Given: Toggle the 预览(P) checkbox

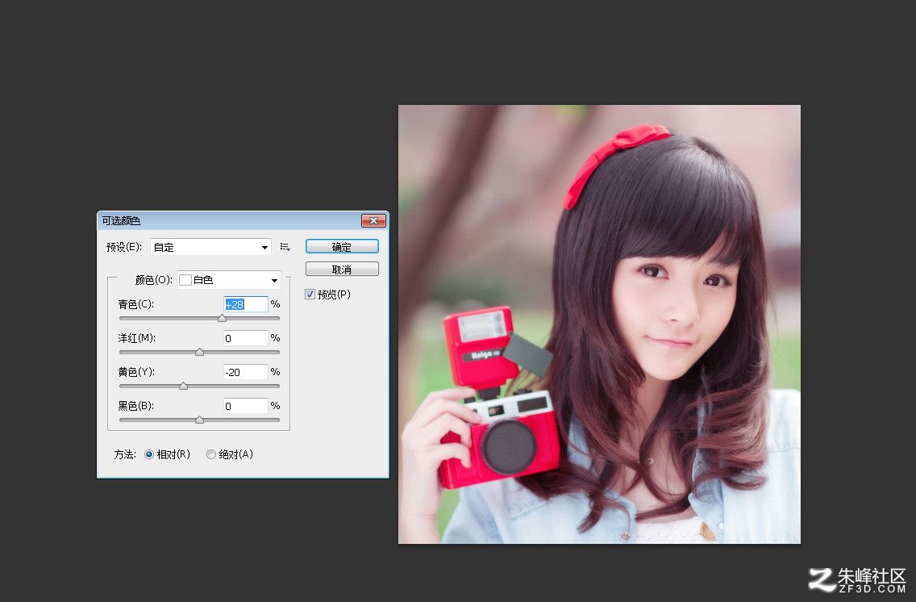Looking at the screenshot, I should pyautogui.click(x=310, y=295).
